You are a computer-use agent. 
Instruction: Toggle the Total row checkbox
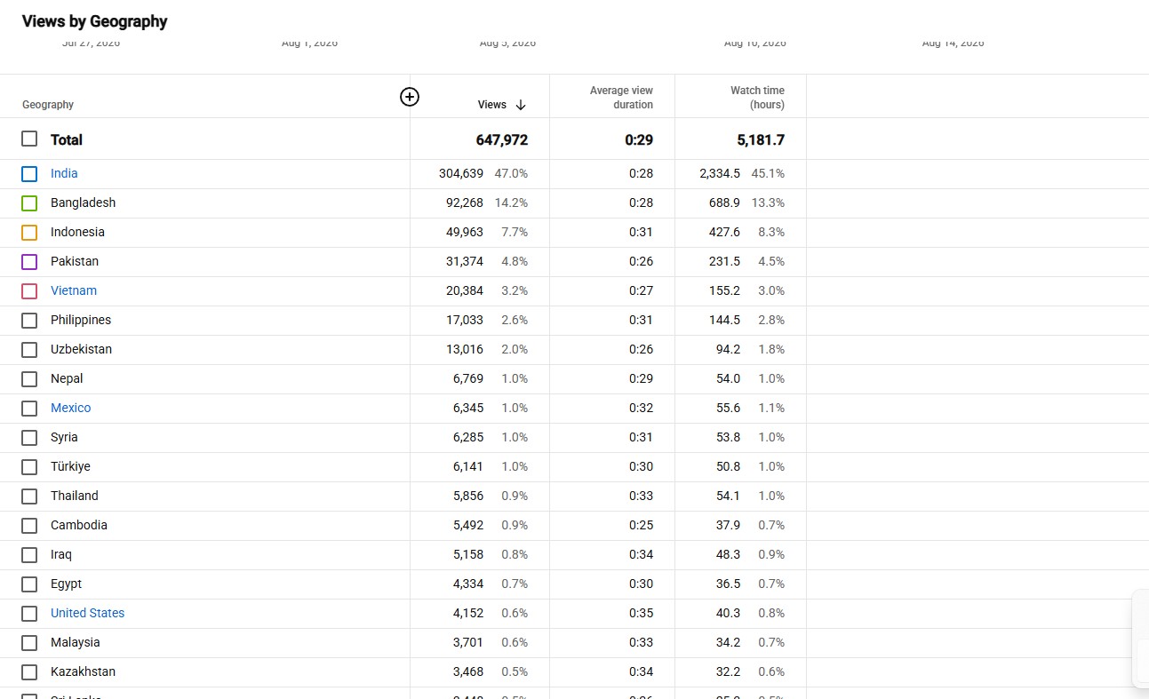point(29,139)
